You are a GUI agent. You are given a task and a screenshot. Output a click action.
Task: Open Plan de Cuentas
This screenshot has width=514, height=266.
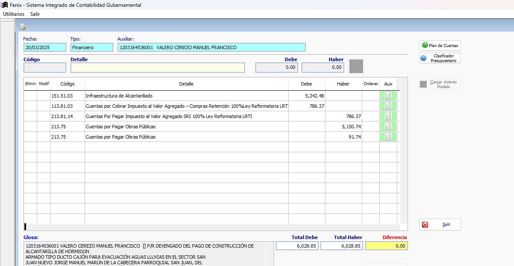(440, 45)
